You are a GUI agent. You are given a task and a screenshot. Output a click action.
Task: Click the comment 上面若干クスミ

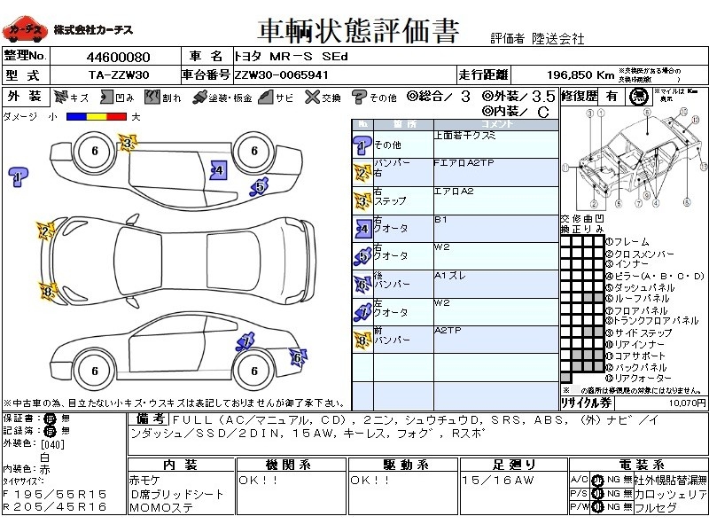[x=464, y=136]
